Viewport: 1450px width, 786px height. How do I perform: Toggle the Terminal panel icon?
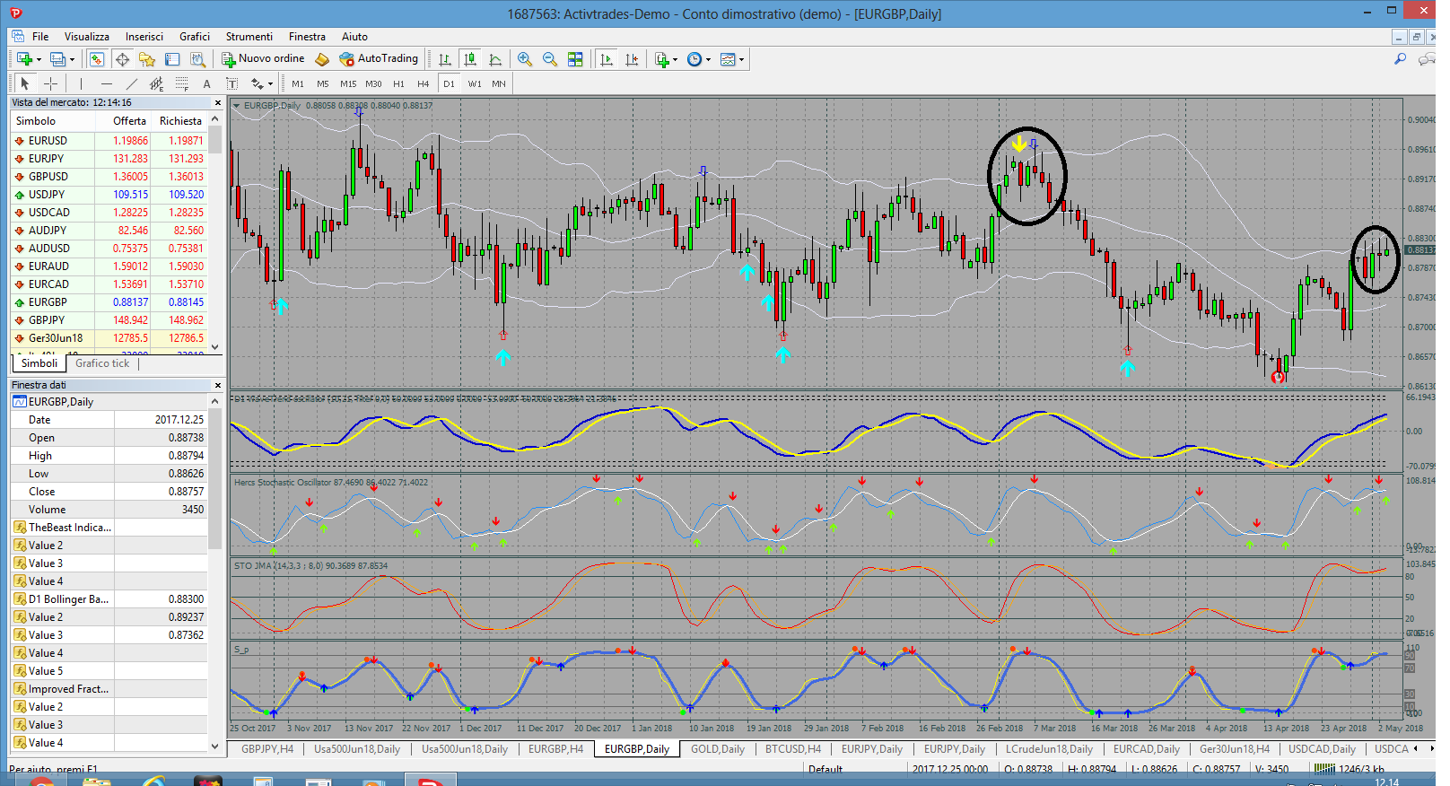point(172,59)
